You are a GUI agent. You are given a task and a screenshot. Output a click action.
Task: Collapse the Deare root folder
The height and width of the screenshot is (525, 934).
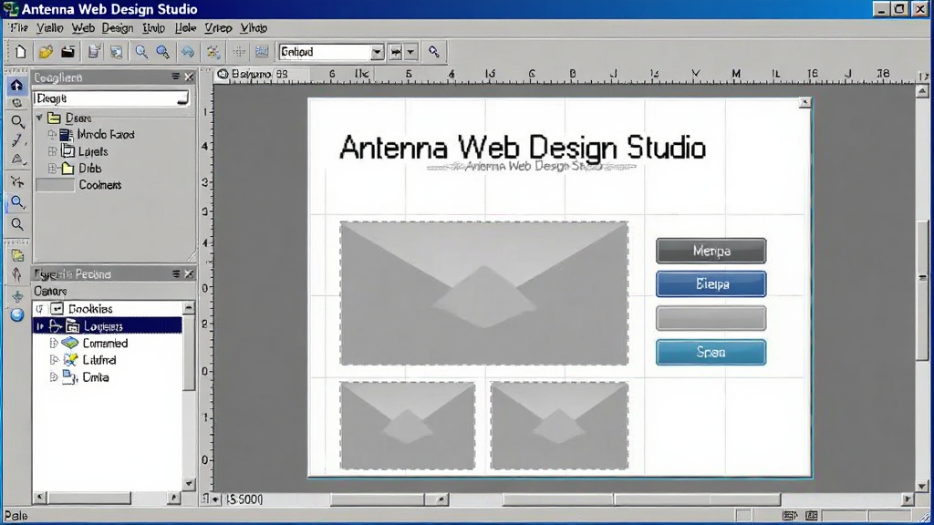click(x=39, y=118)
